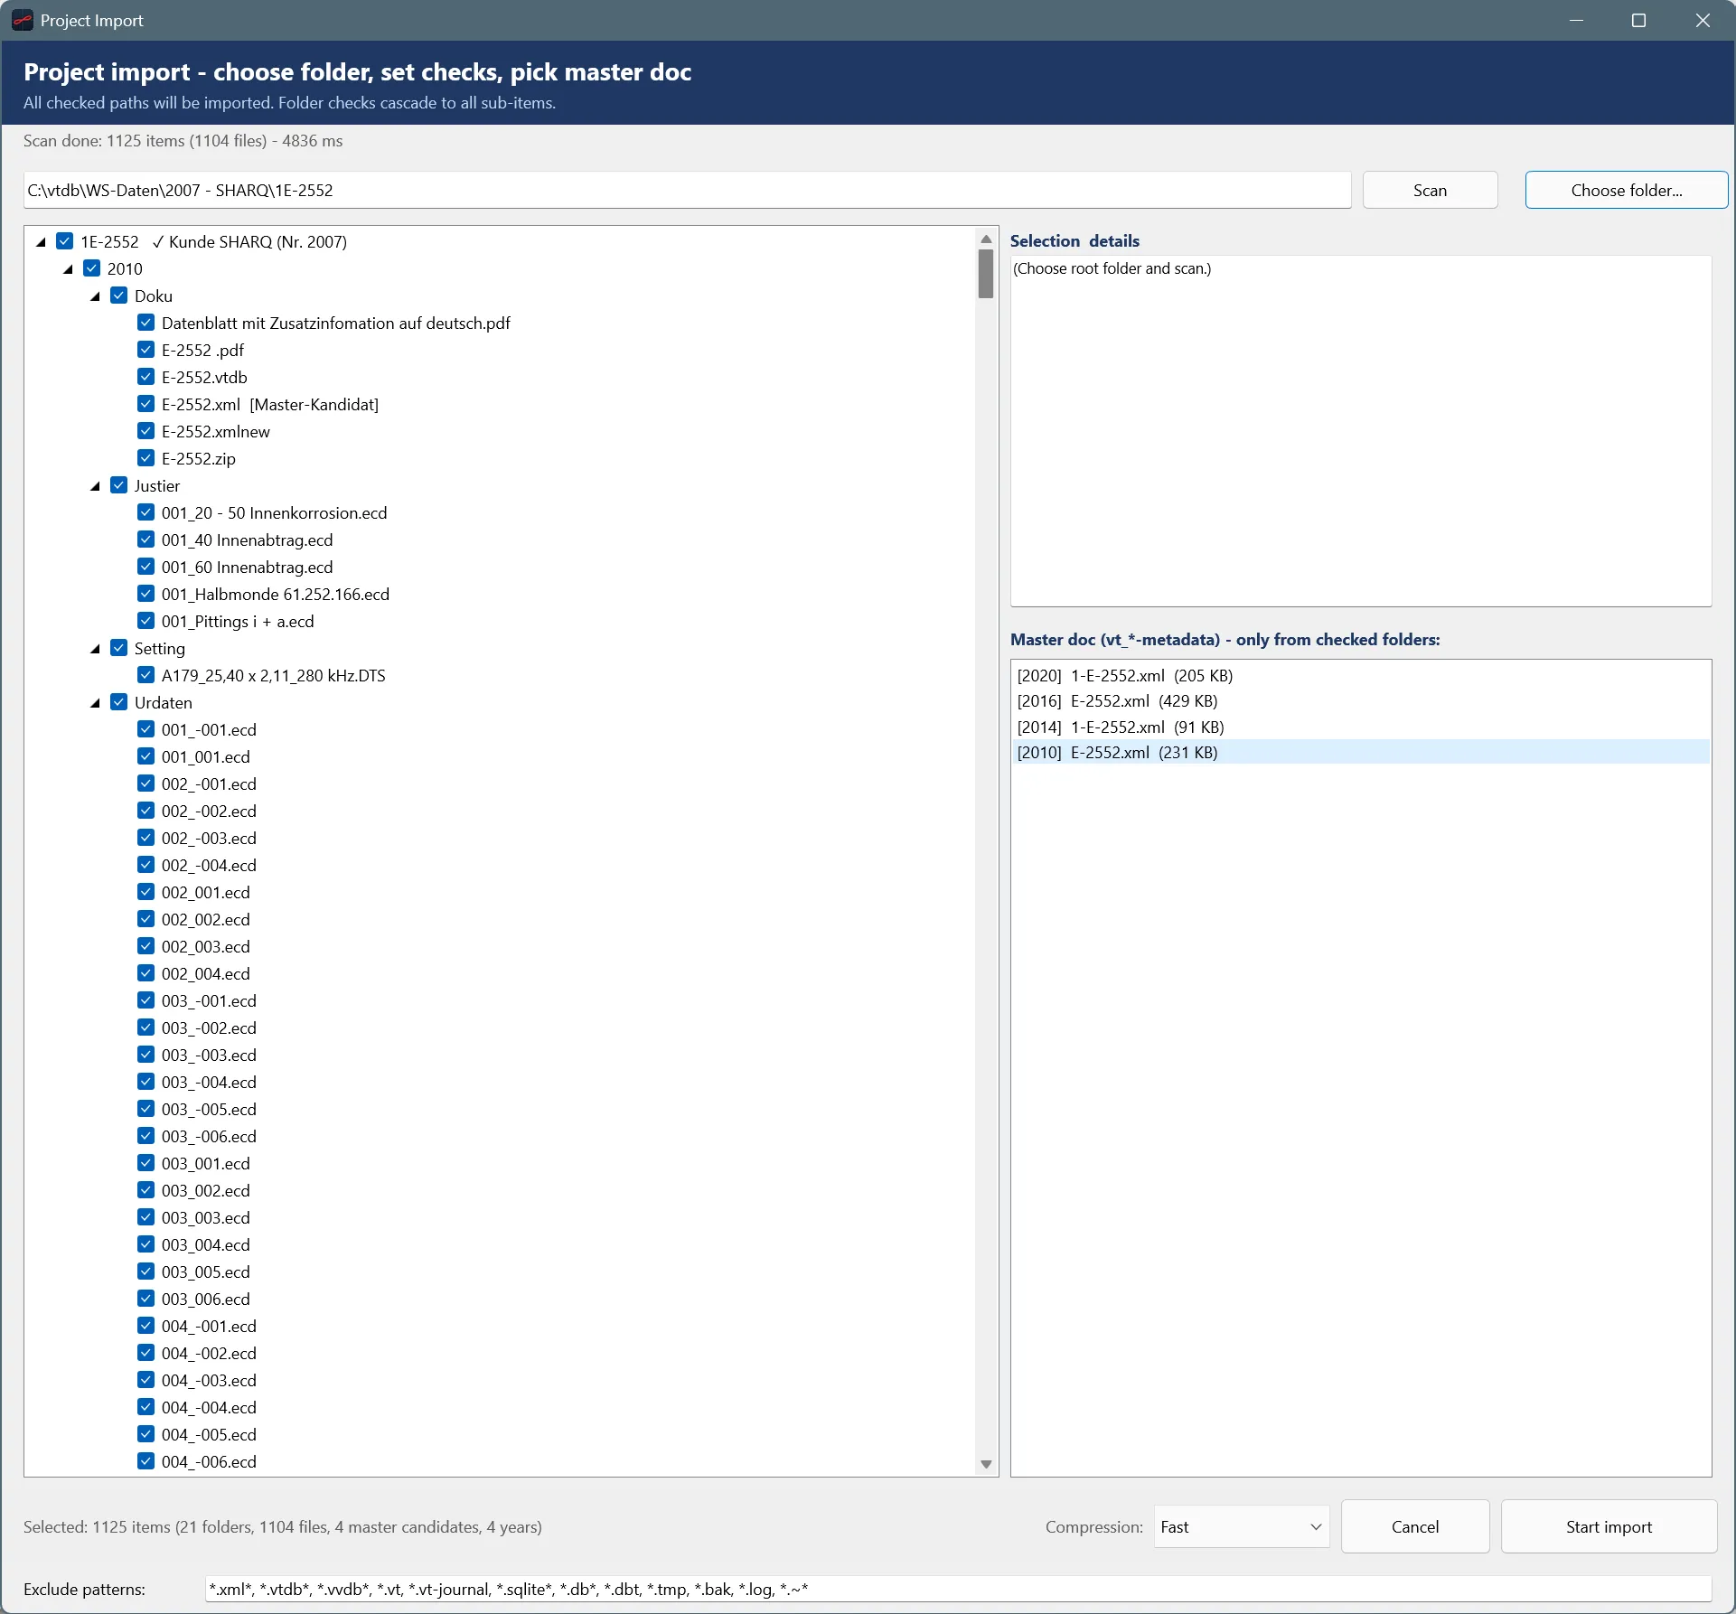The image size is (1736, 1614).
Task: Start the import
Action: pyautogui.click(x=1609, y=1526)
